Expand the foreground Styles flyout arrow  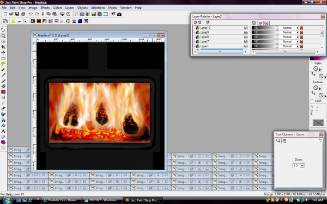[x=320, y=70]
